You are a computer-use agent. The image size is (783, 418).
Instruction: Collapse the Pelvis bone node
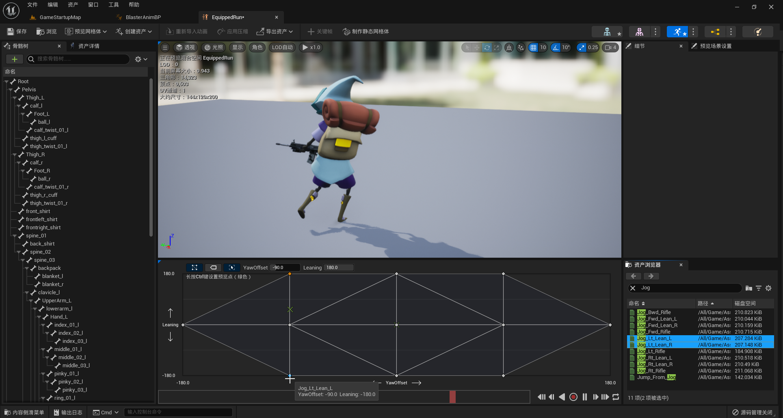(11, 90)
